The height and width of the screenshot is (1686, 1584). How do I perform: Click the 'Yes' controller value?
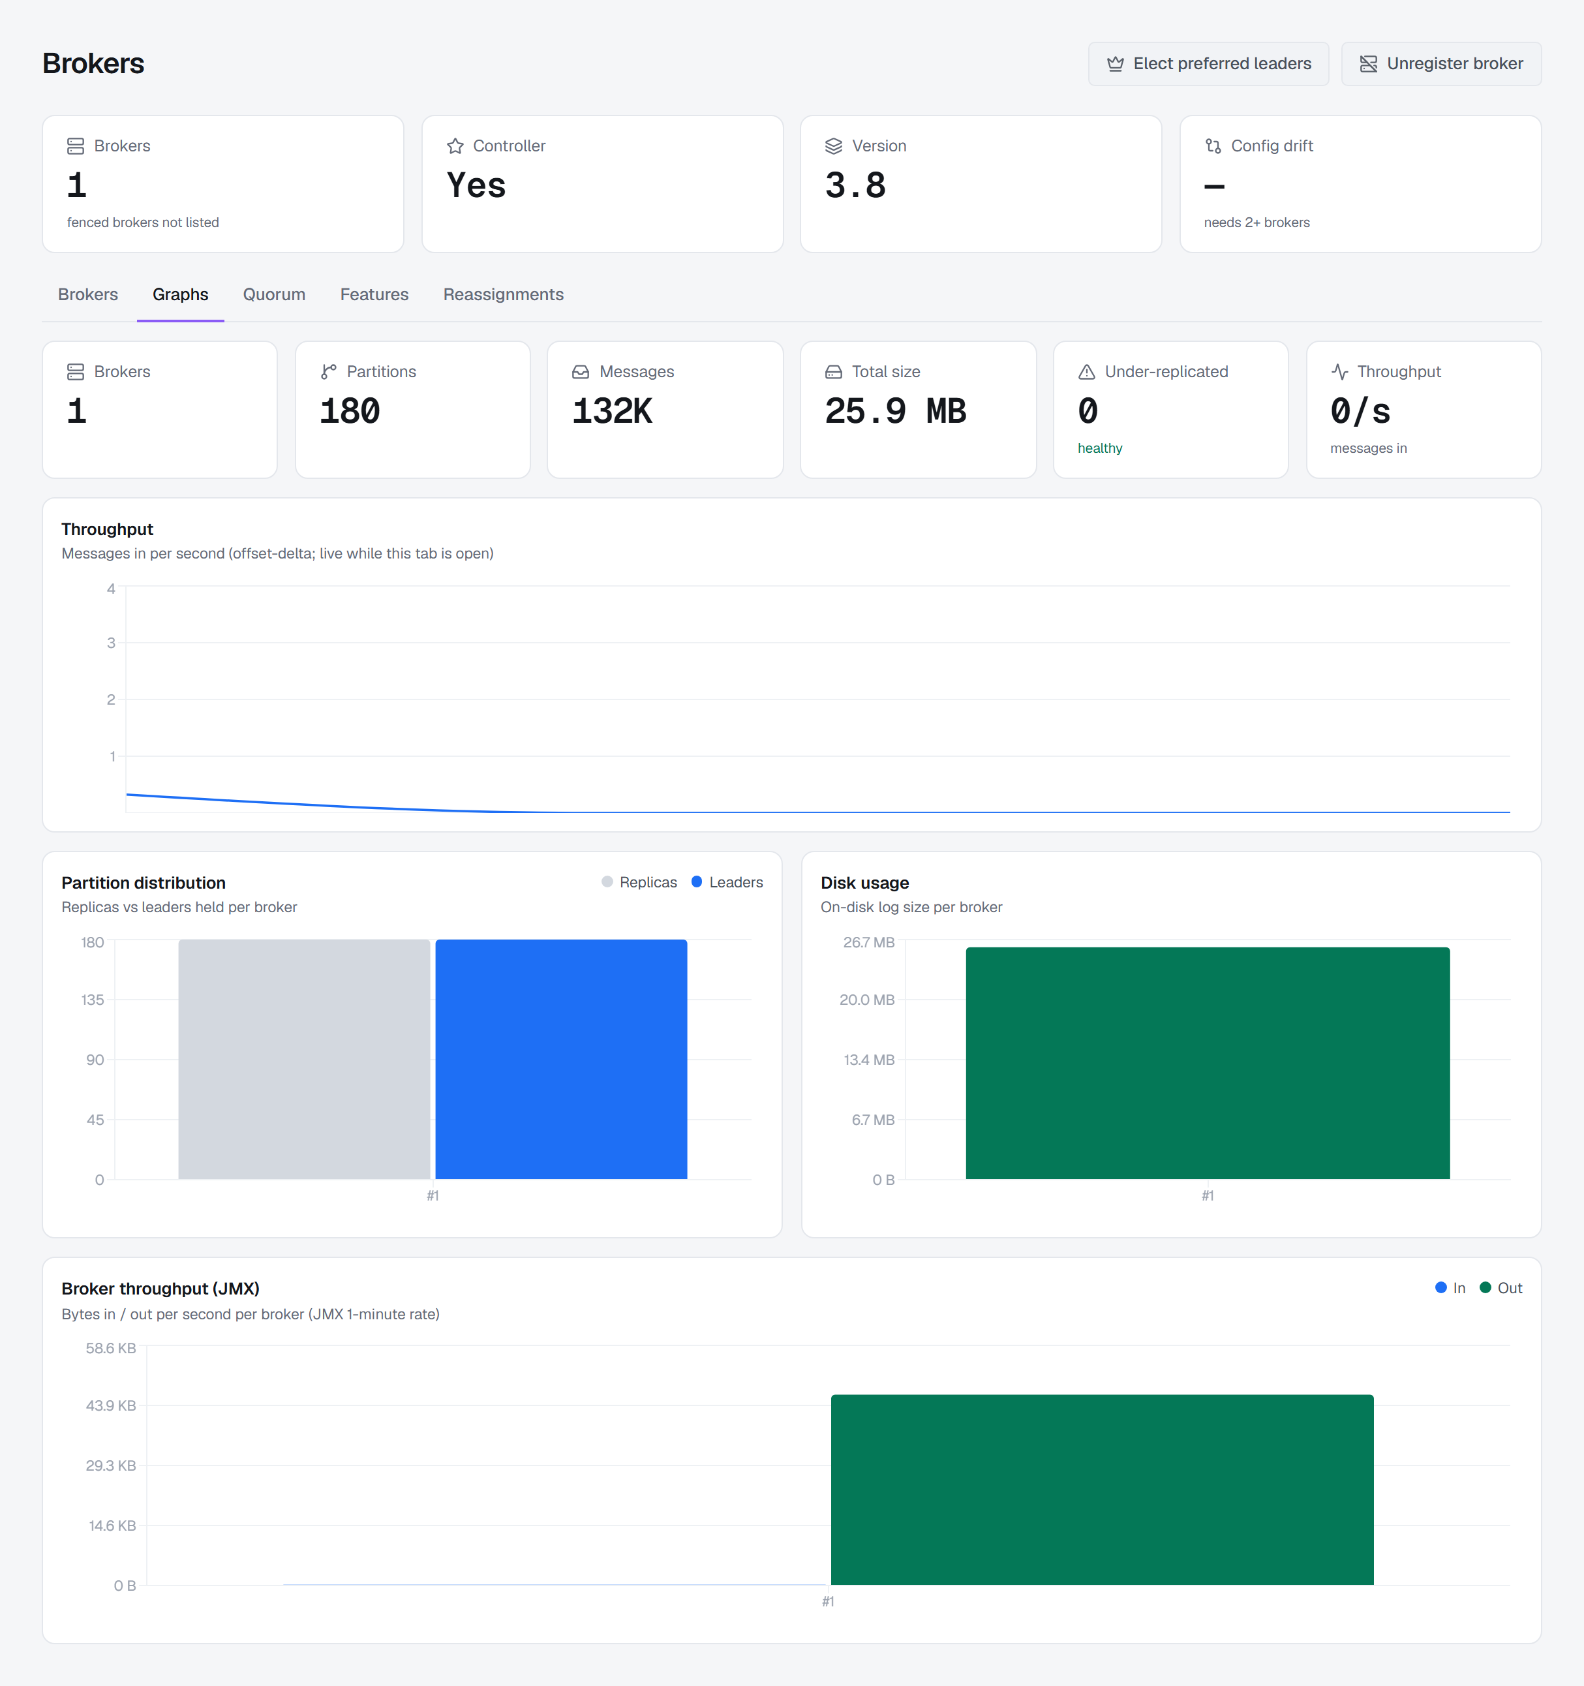click(x=476, y=186)
